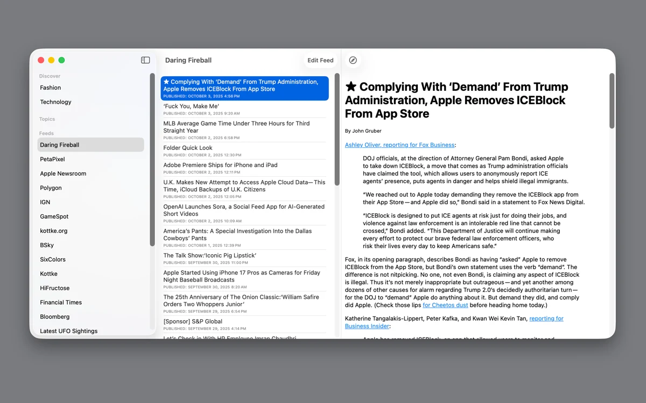This screenshot has width=646, height=403.
Task: Select the BSky feed
Action: 90,245
